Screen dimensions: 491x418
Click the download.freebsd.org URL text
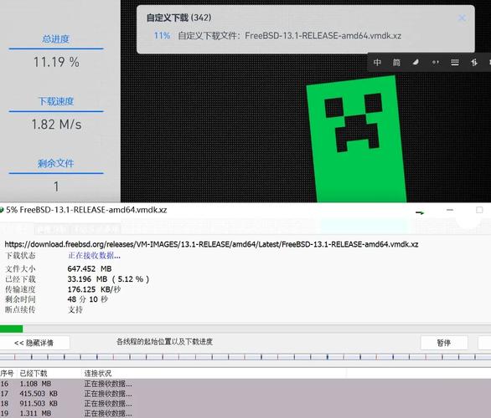211,244
